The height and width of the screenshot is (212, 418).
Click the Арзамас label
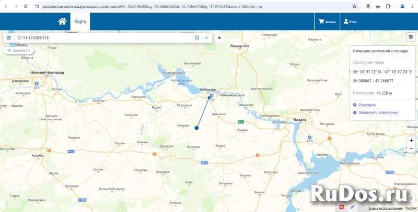[38, 155]
